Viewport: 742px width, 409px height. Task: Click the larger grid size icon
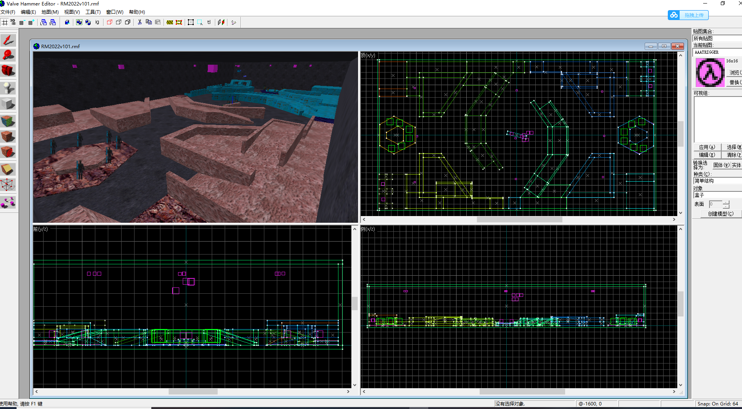click(31, 22)
